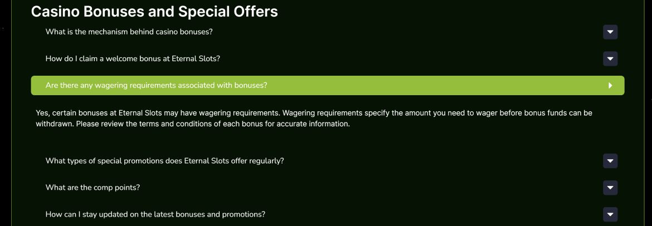Click "How can I stay updated" question text
Image resolution: width=652 pixels, height=226 pixels.
coord(155,214)
